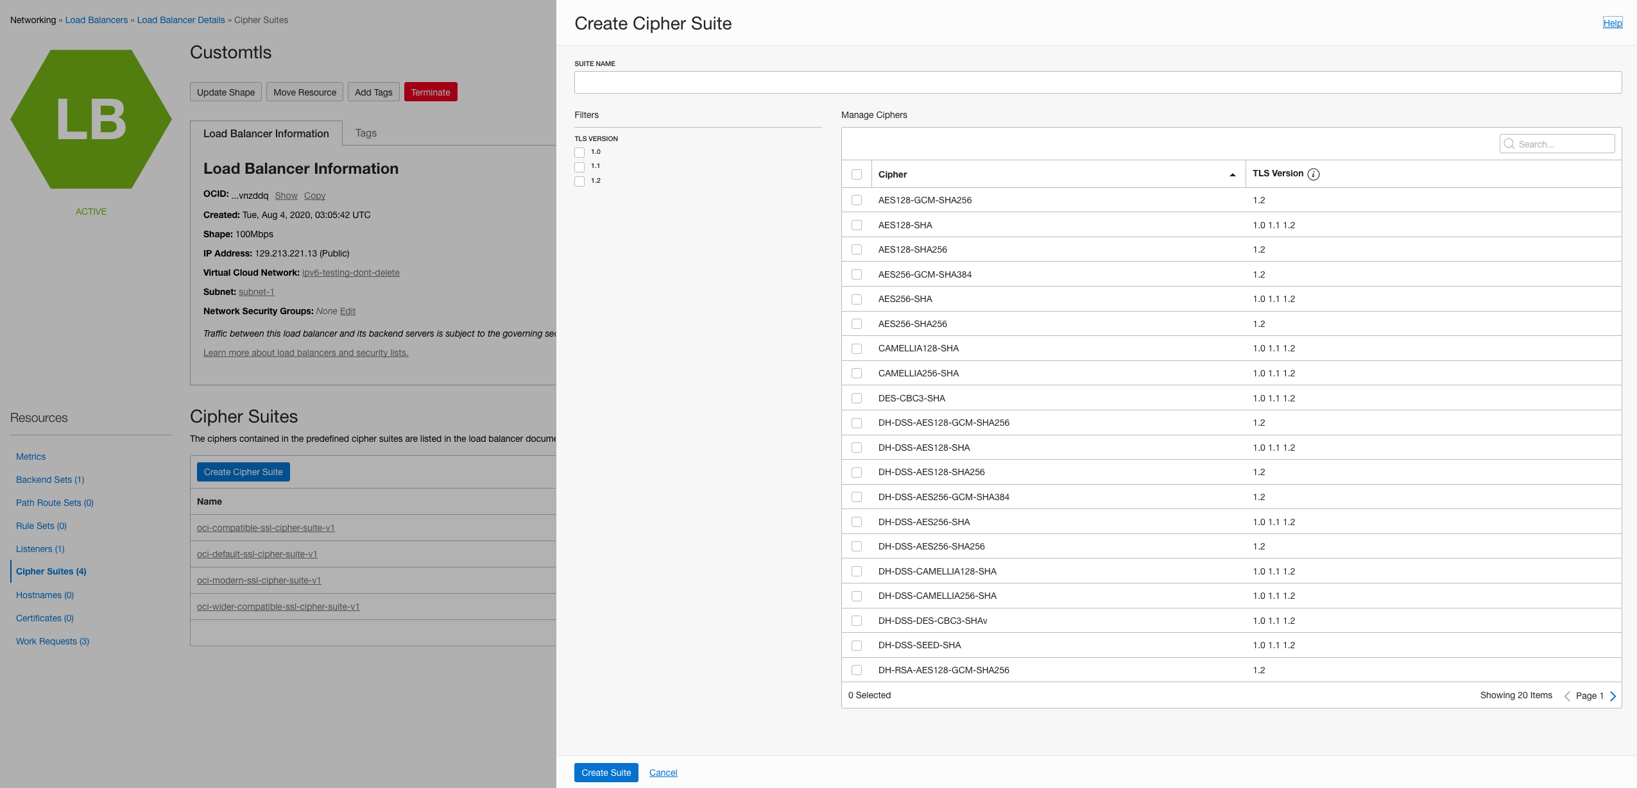This screenshot has height=788, width=1637.
Task: Click the previous page left chevron
Action: (x=1567, y=696)
